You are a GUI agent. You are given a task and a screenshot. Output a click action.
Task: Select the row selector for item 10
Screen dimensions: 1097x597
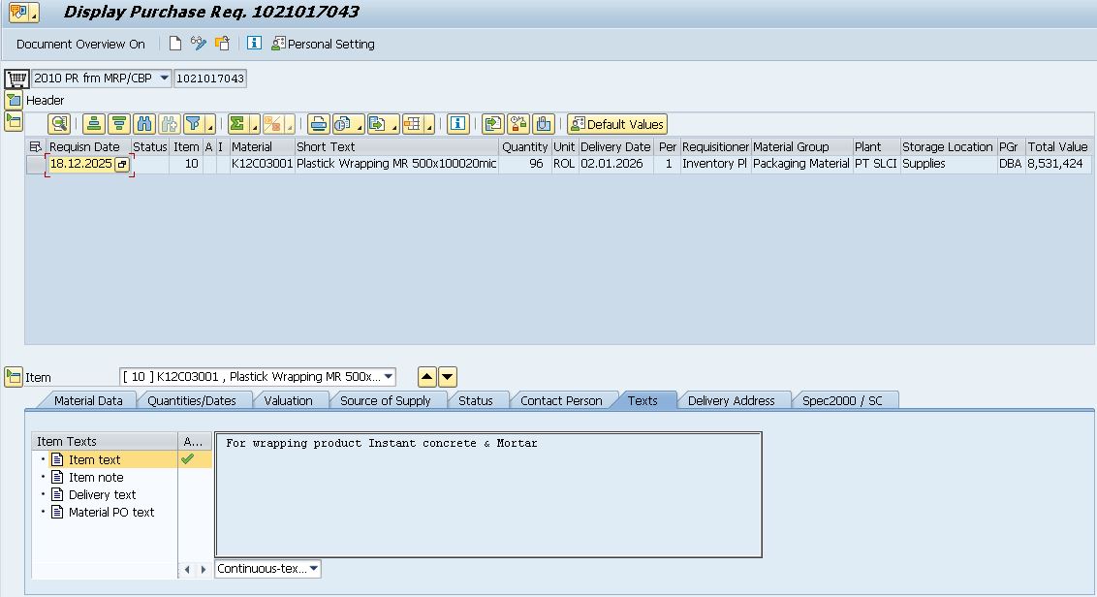(36, 165)
